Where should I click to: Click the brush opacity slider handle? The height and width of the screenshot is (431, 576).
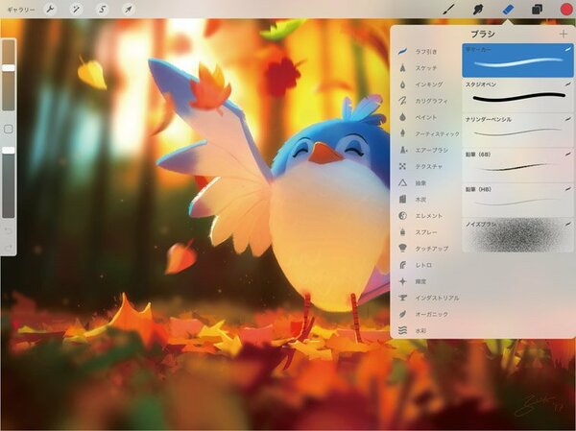click(x=9, y=150)
